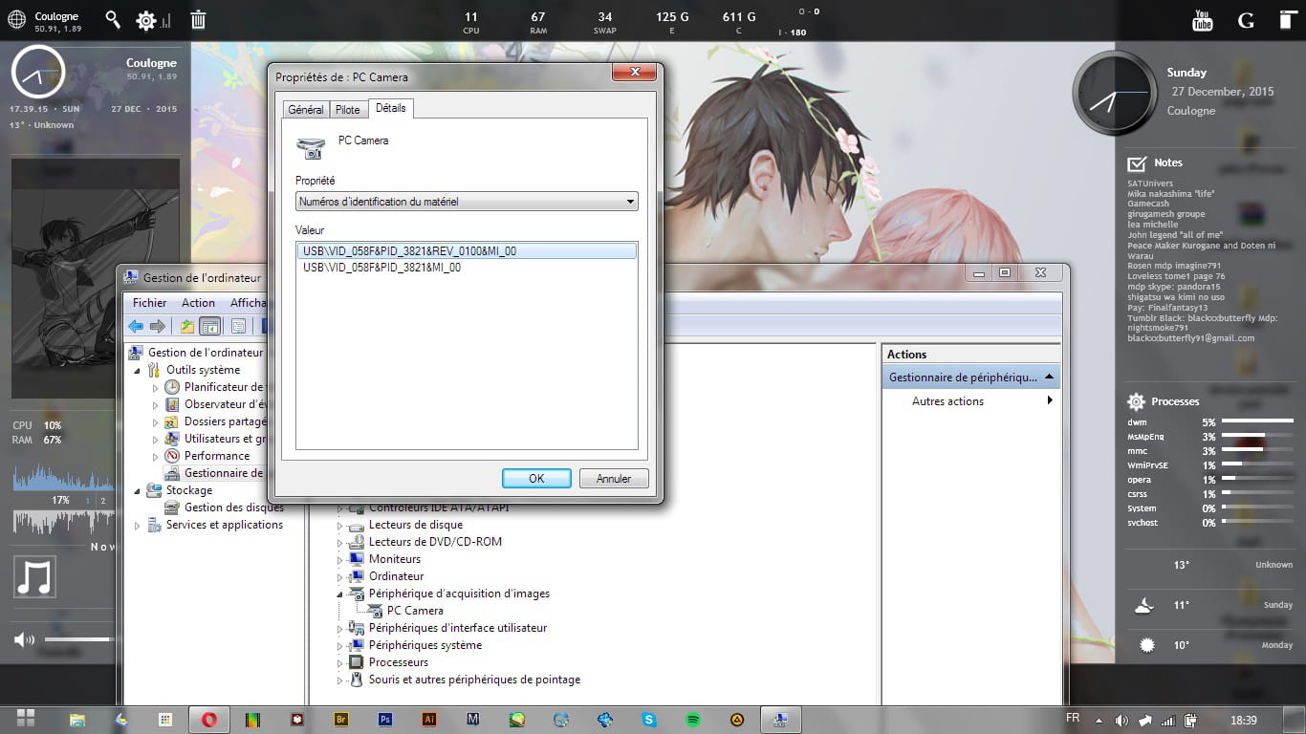Viewport: 1306px width, 734px height.
Task: Go up one level with the folder-arrow toolbar icon
Action: pyautogui.click(x=187, y=326)
